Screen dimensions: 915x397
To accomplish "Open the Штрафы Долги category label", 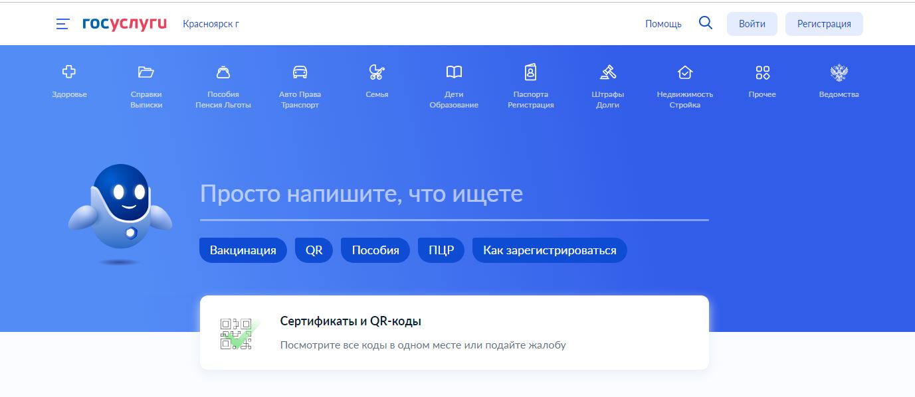I will point(608,100).
